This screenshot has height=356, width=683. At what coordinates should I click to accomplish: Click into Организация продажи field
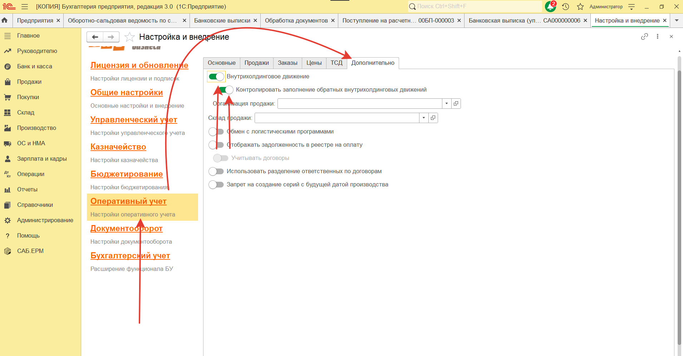[x=360, y=104]
